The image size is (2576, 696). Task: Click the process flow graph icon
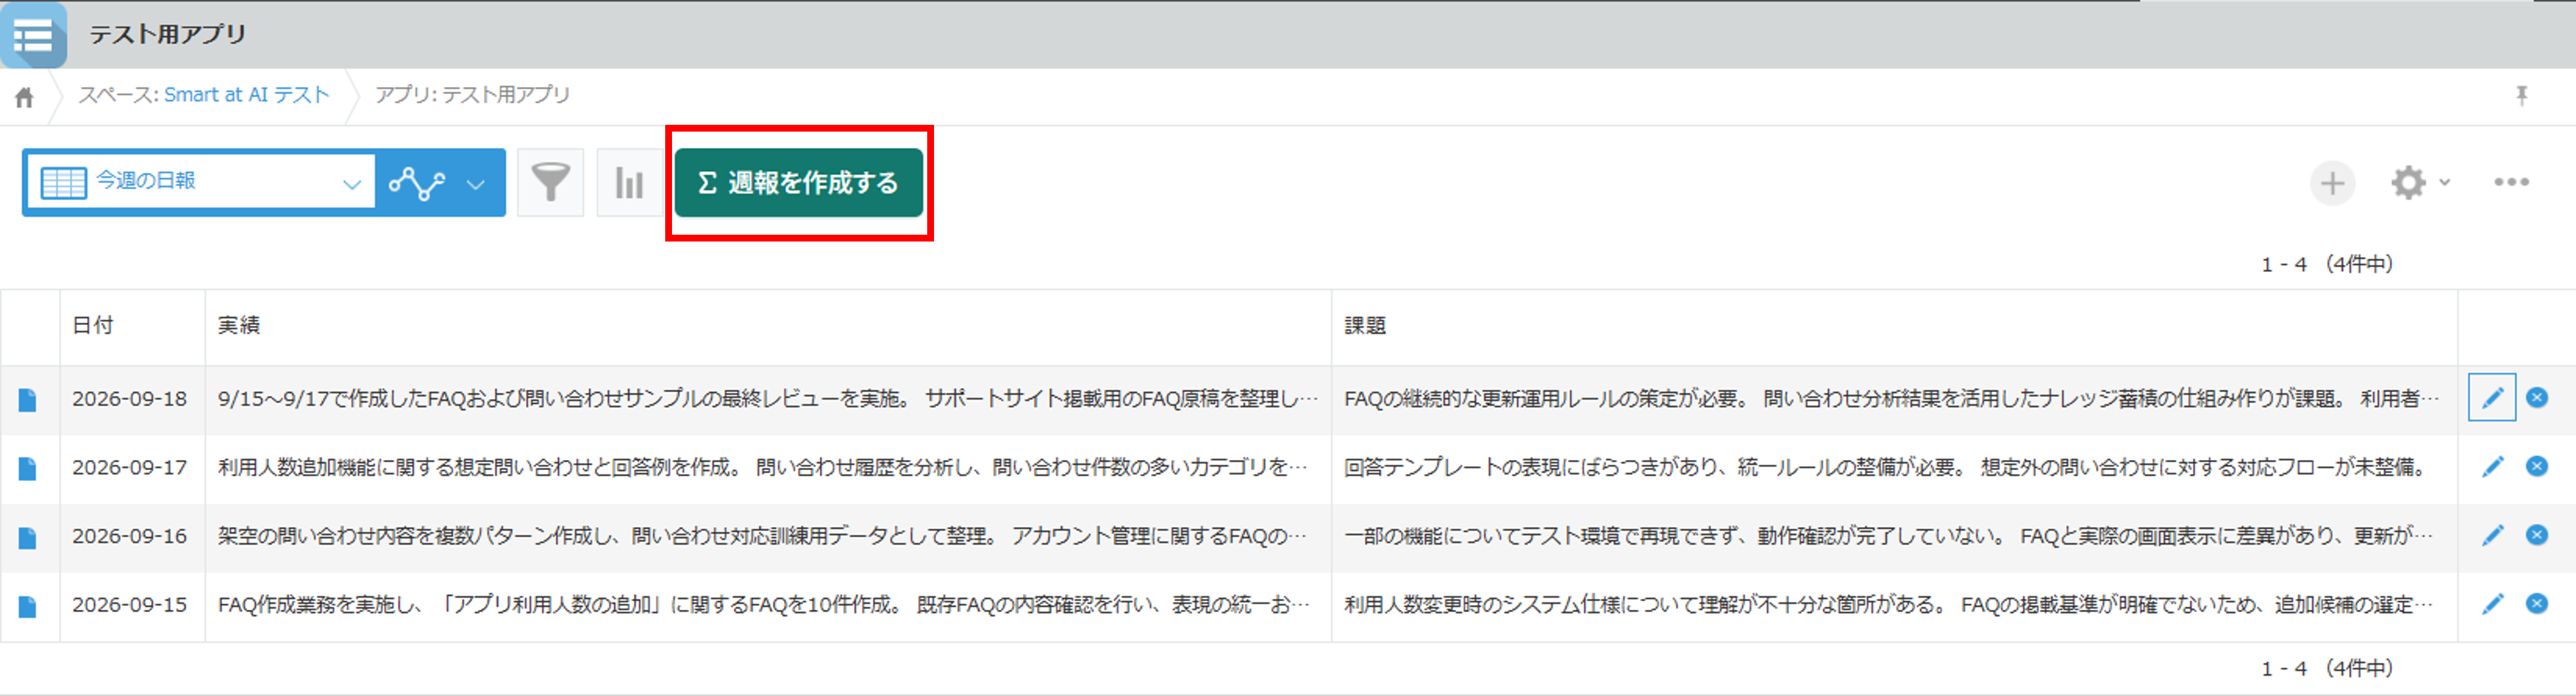tap(417, 183)
